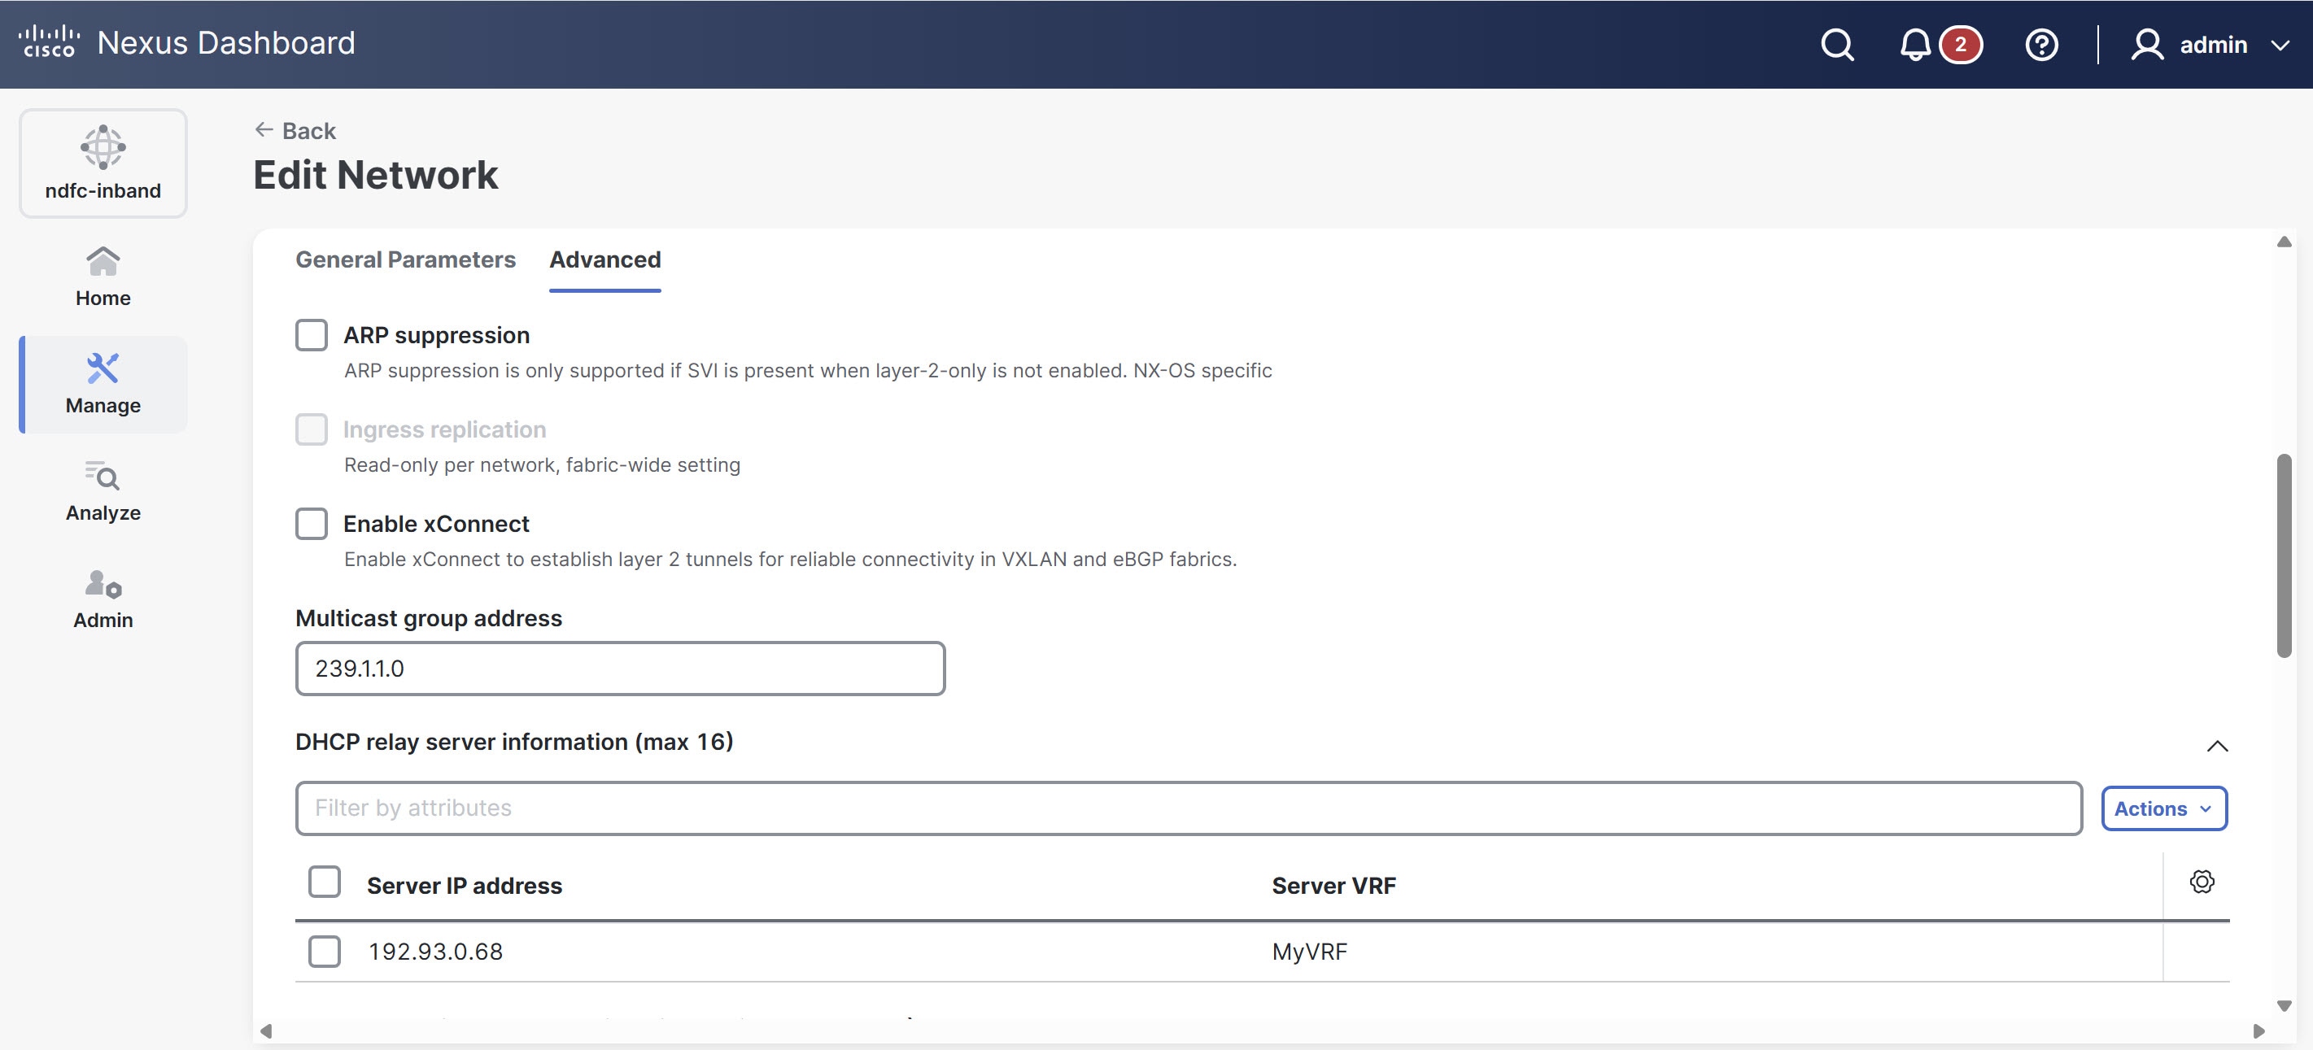Viewport: 2313px width, 1050px height.
Task: Click the 192.93.0.68 IP cell
Action: coord(436,952)
